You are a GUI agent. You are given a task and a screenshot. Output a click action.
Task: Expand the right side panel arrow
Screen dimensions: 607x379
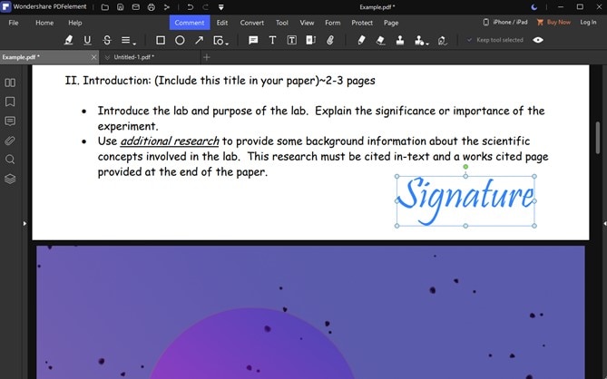click(604, 223)
